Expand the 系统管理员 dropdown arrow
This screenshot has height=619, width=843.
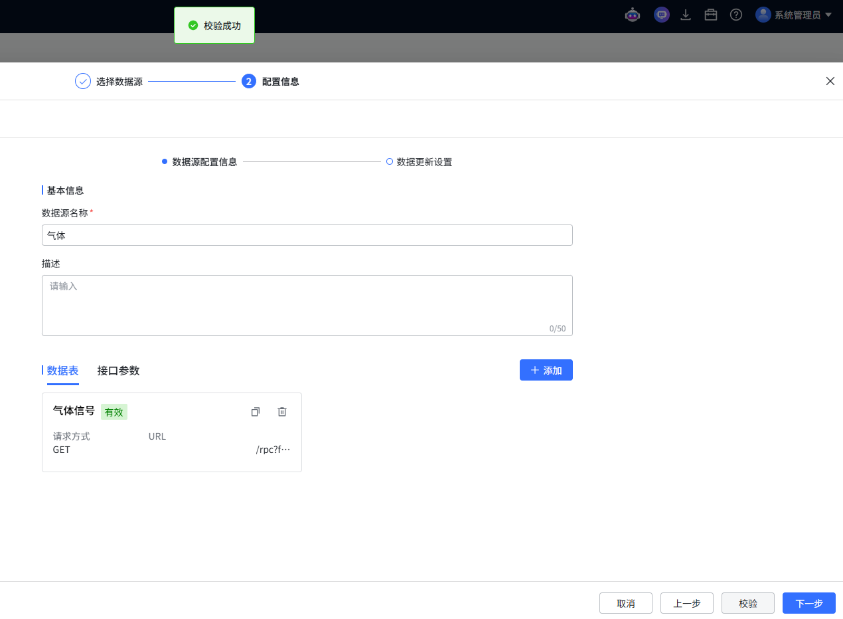(x=828, y=15)
